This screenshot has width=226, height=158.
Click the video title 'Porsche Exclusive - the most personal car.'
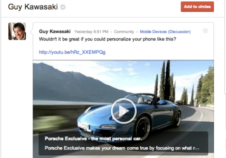point(93,138)
